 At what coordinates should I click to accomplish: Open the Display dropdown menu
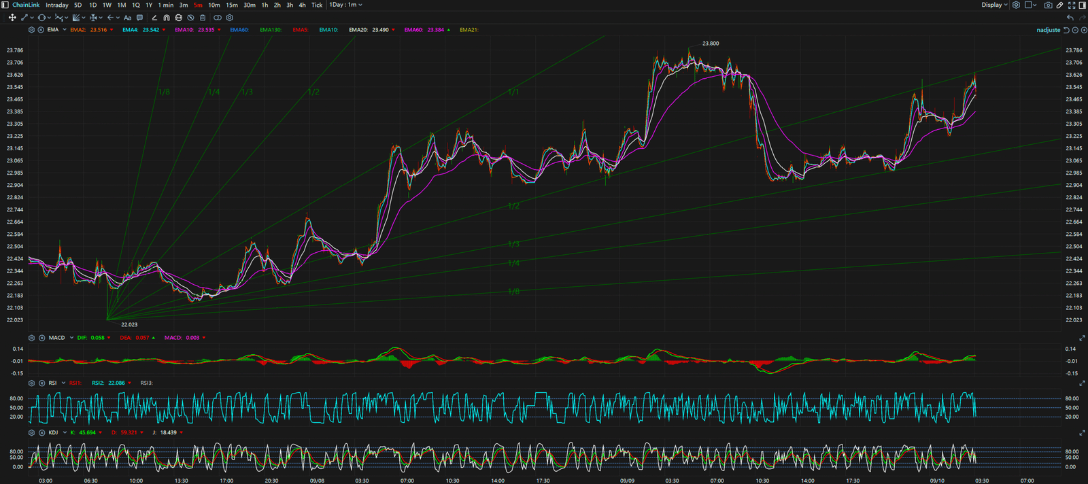click(x=994, y=5)
